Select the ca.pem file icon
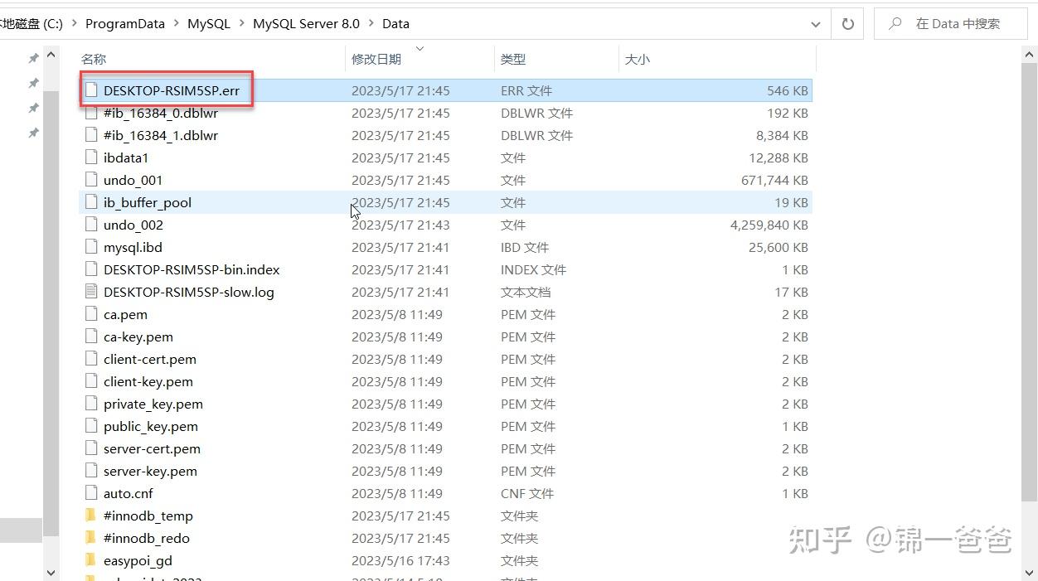Viewport: 1038px width, 581px height. 91,314
